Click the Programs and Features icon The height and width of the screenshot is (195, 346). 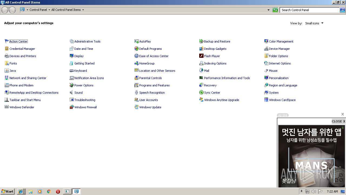pos(137,85)
